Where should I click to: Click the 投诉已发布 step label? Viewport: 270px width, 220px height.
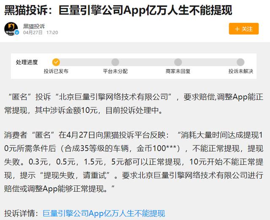click(x=56, y=71)
